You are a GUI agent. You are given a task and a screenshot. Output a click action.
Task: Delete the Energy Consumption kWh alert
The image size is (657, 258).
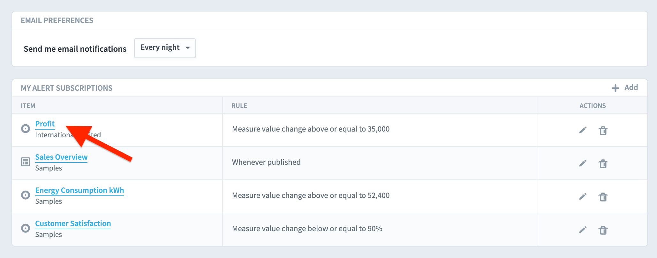click(603, 197)
